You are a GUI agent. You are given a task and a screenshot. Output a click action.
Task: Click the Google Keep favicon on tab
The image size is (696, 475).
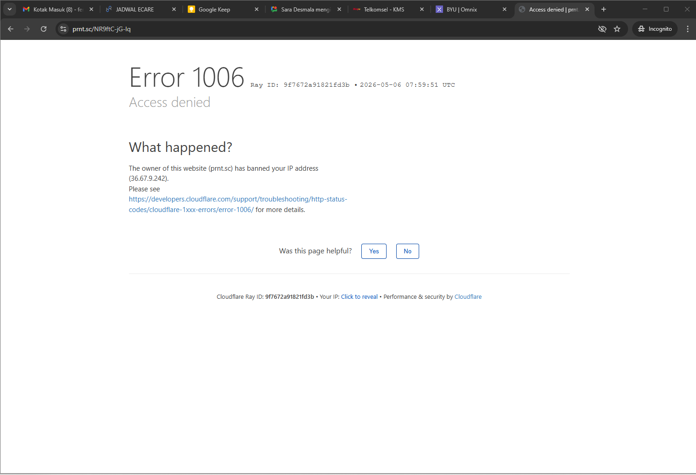point(191,9)
